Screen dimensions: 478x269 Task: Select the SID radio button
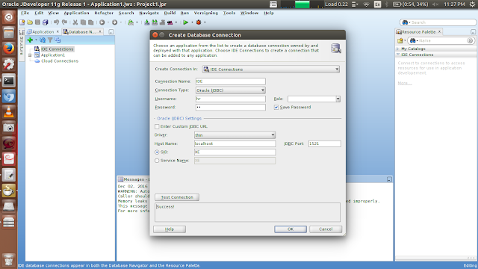click(157, 152)
